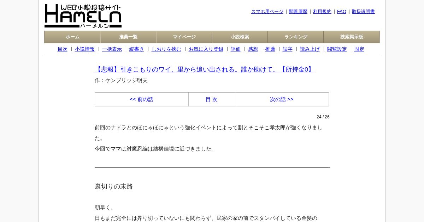Go to the マイページ tab

coord(184,37)
